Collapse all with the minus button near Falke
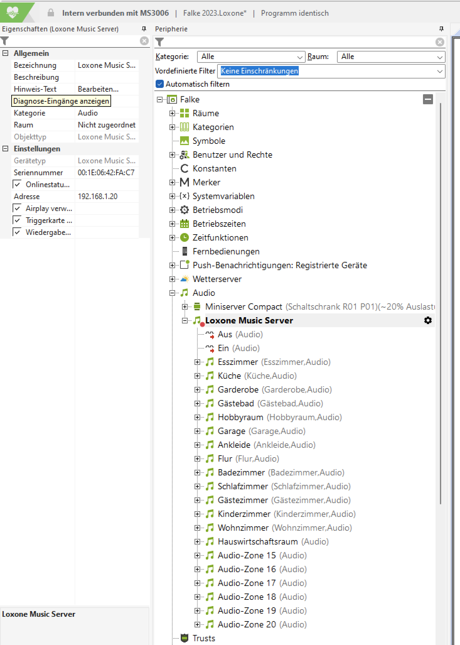The width and height of the screenshot is (460, 645). [x=428, y=99]
